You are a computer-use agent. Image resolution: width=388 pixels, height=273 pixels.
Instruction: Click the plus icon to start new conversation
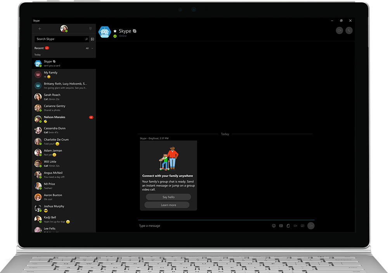coord(40,29)
